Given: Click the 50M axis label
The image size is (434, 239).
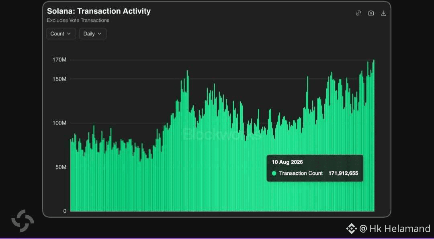Looking at the screenshot, I should tap(61, 167).
